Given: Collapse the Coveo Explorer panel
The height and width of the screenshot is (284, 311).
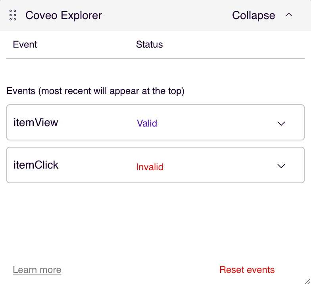Looking at the screenshot, I should (x=253, y=15).
